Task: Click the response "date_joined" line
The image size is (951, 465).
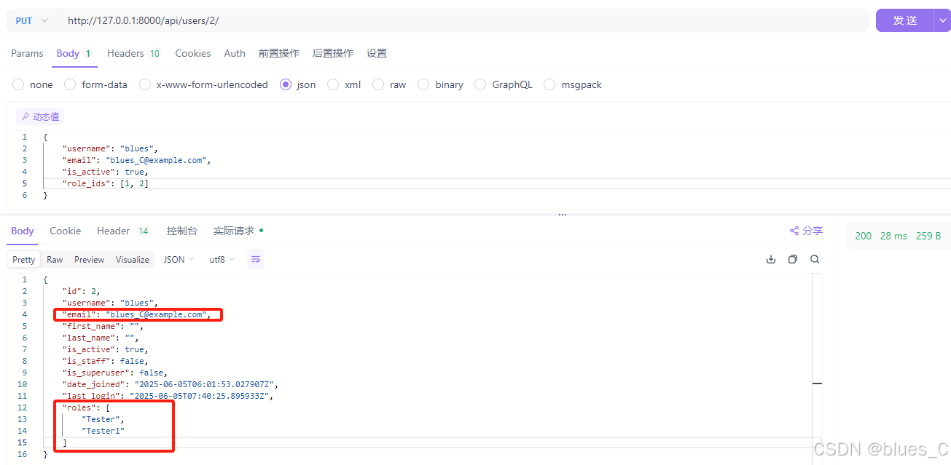Action: 170,384
